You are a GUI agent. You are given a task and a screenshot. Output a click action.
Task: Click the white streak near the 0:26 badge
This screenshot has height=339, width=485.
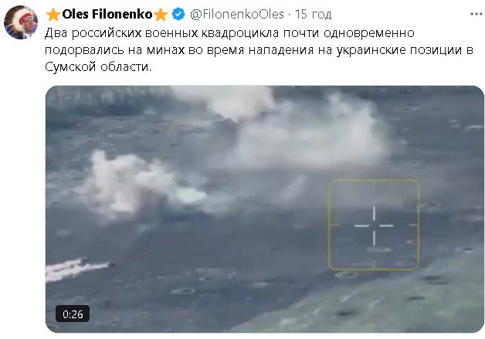[x=79, y=269]
